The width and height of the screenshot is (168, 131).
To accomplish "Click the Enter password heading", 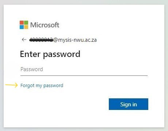I will (50, 54).
